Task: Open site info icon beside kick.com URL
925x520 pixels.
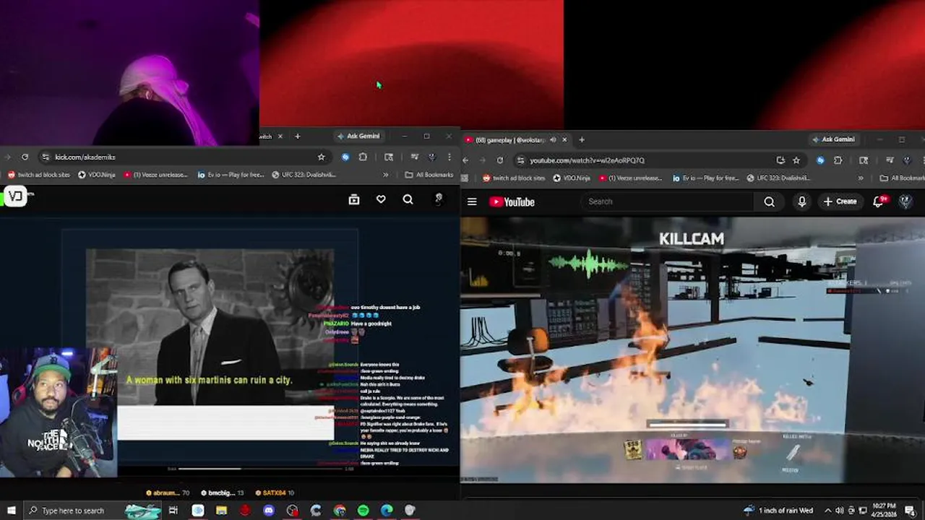Action: pos(46,157)
